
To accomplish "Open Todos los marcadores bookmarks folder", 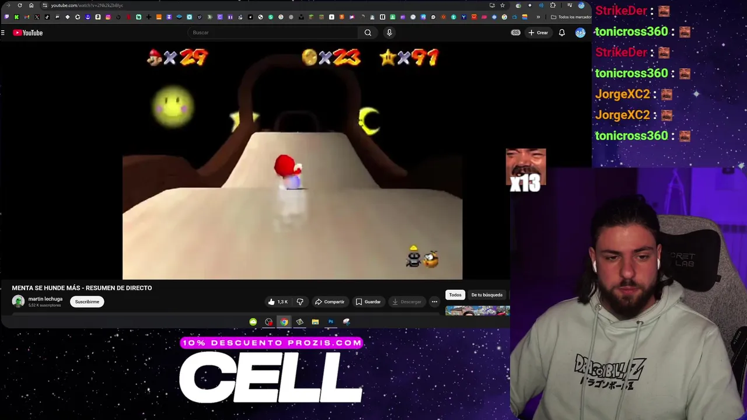I will [571, 17].
